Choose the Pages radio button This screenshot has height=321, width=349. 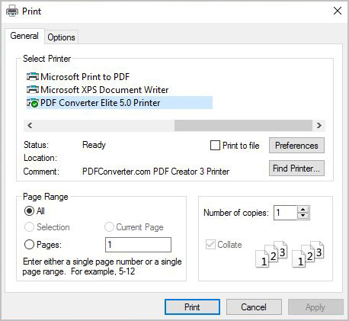coord(29,245)
